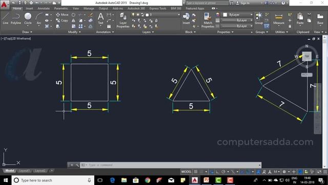Toggle Polar tracking in status bar
Image resolution: width=328 pixels, height=185 pixels.
[223, 172]
